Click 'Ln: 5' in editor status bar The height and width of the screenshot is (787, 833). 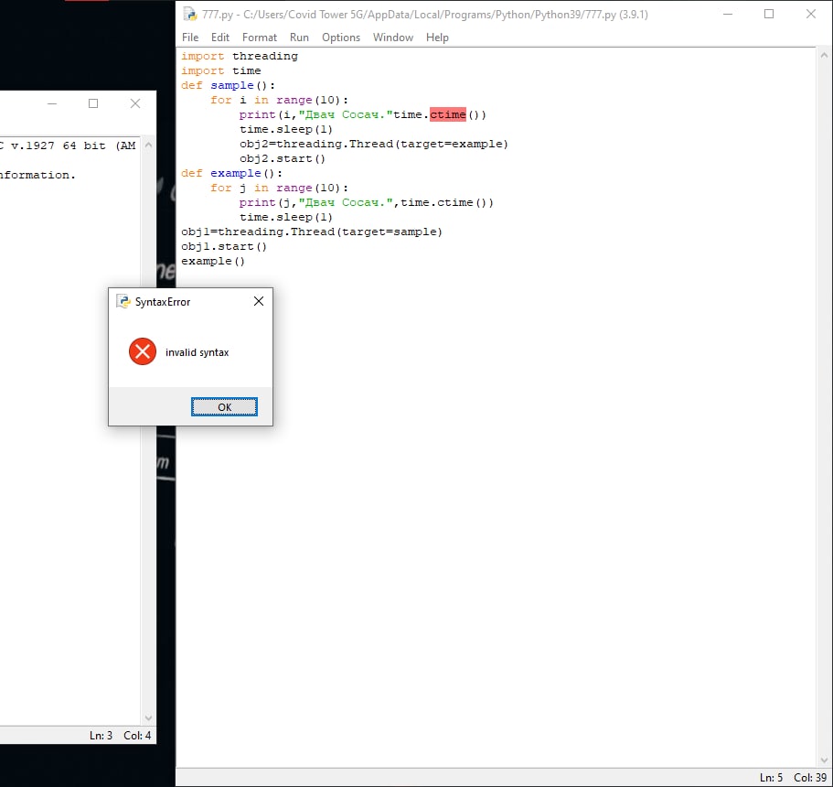click(772, 778)
